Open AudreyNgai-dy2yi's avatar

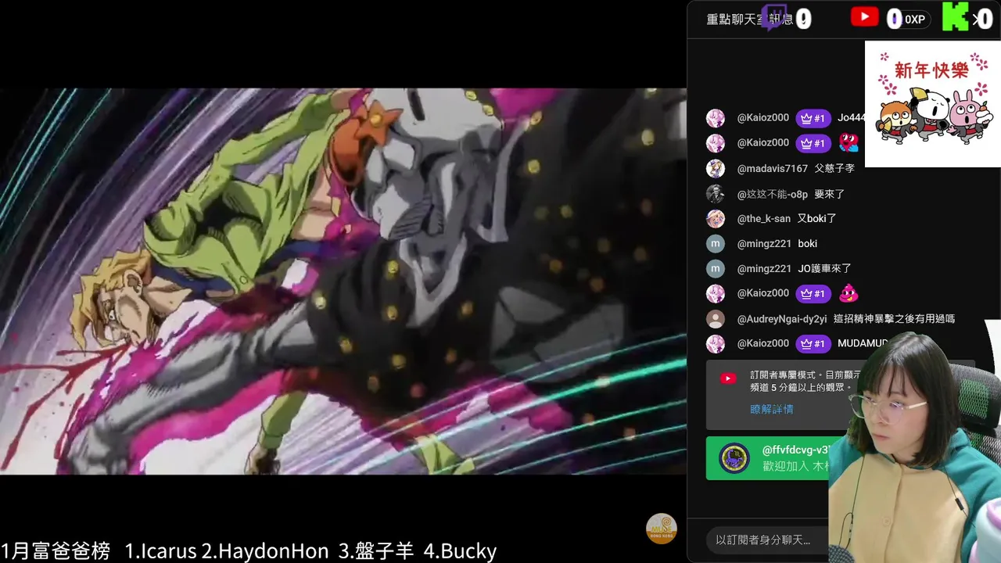point(716,319)
